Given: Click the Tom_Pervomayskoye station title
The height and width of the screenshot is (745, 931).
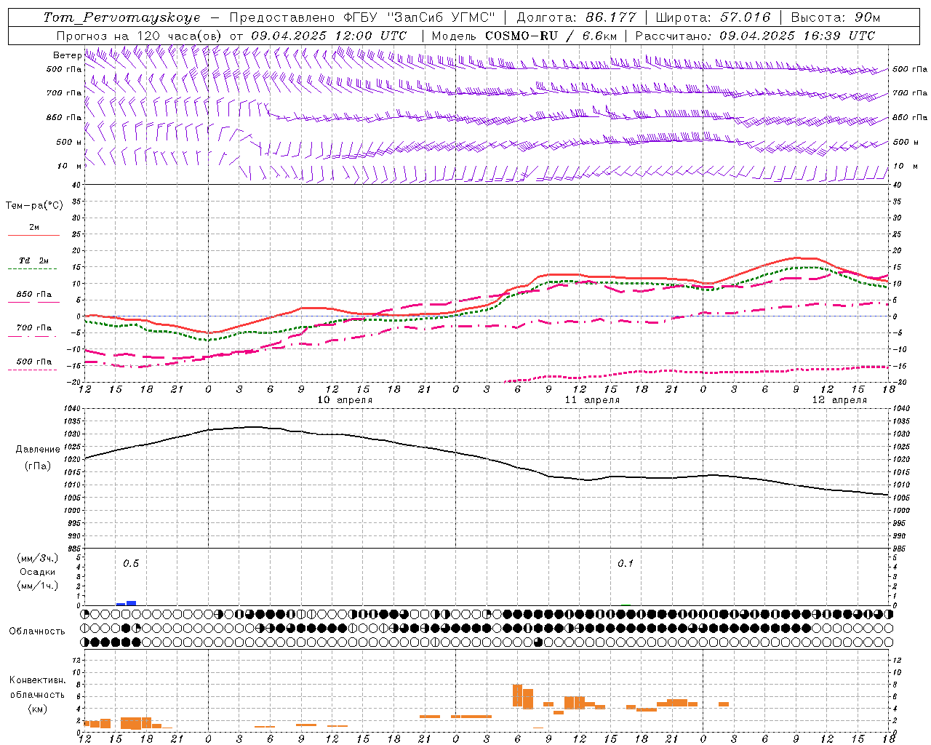Looking at the screenshot, I should [x=121, y=17].
